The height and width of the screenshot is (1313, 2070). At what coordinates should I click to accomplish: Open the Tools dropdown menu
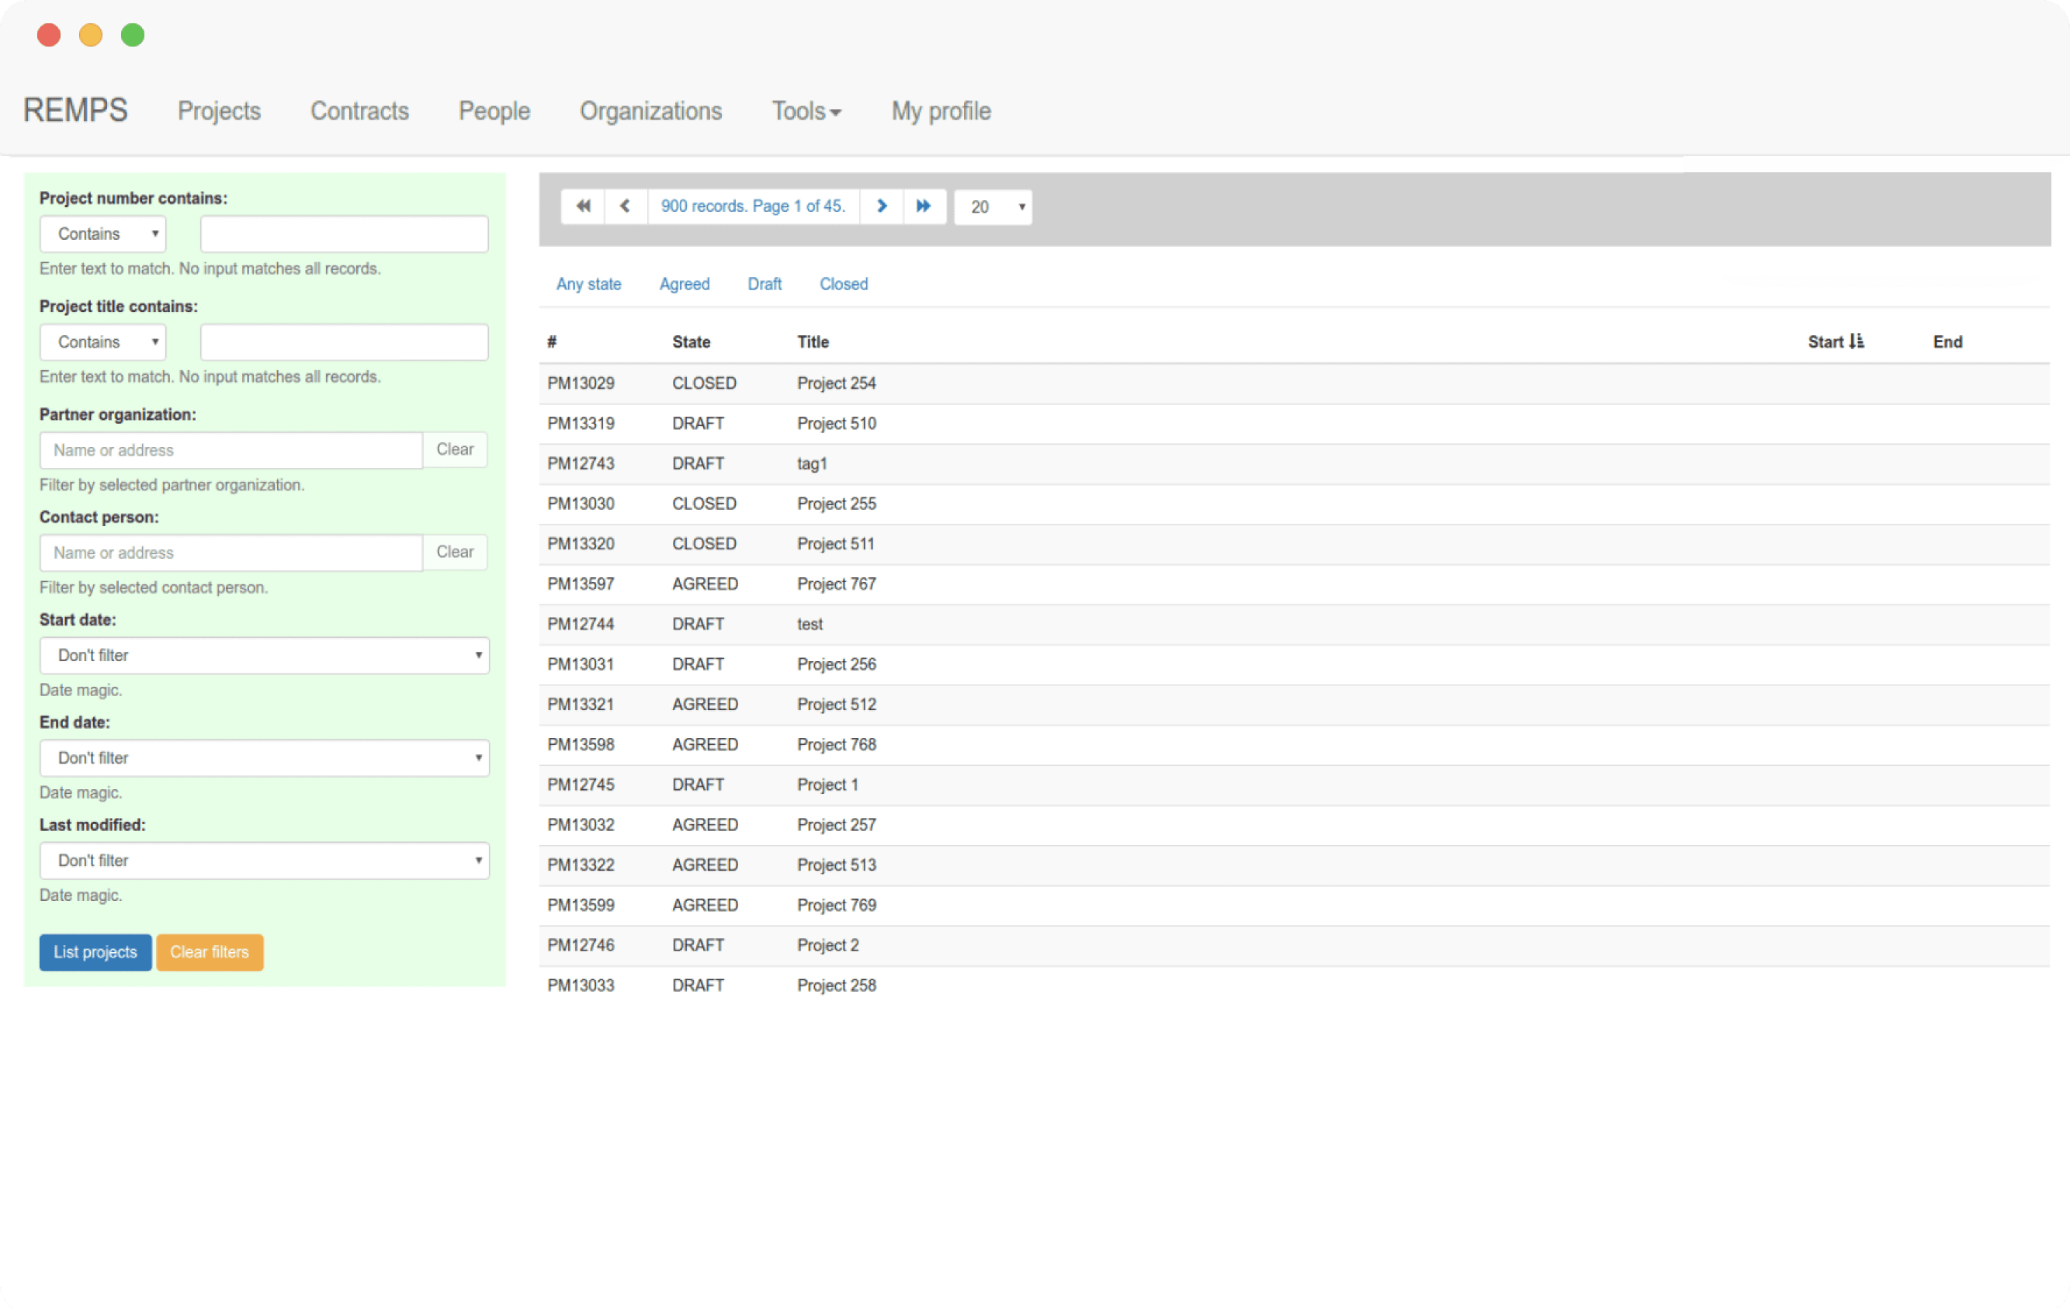[806, 111]
